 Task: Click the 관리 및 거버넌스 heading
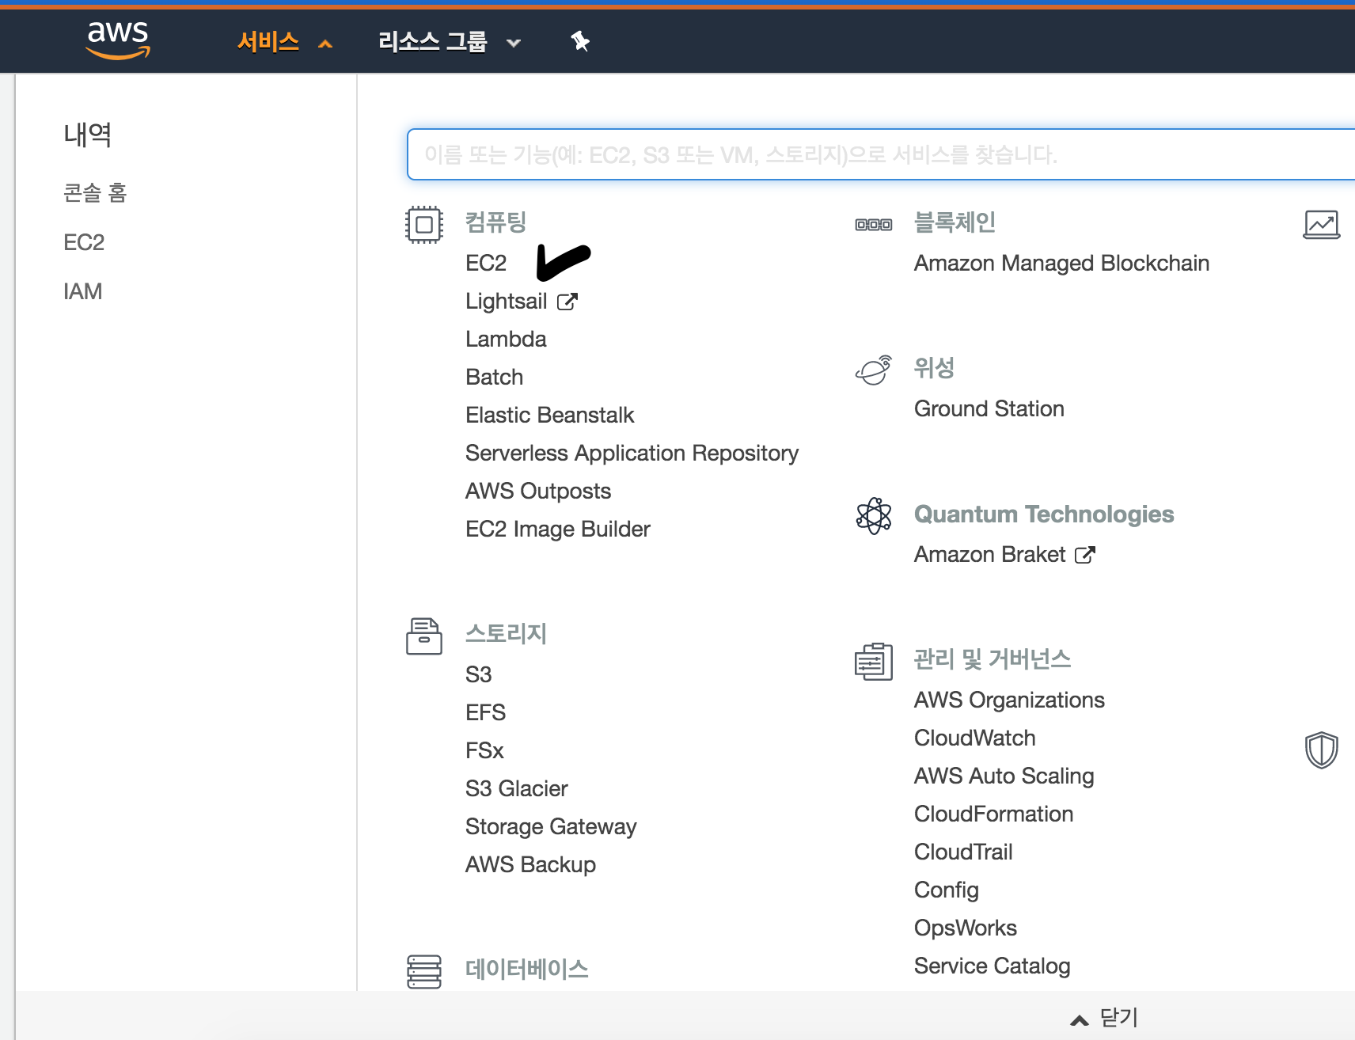coord(993,659)
